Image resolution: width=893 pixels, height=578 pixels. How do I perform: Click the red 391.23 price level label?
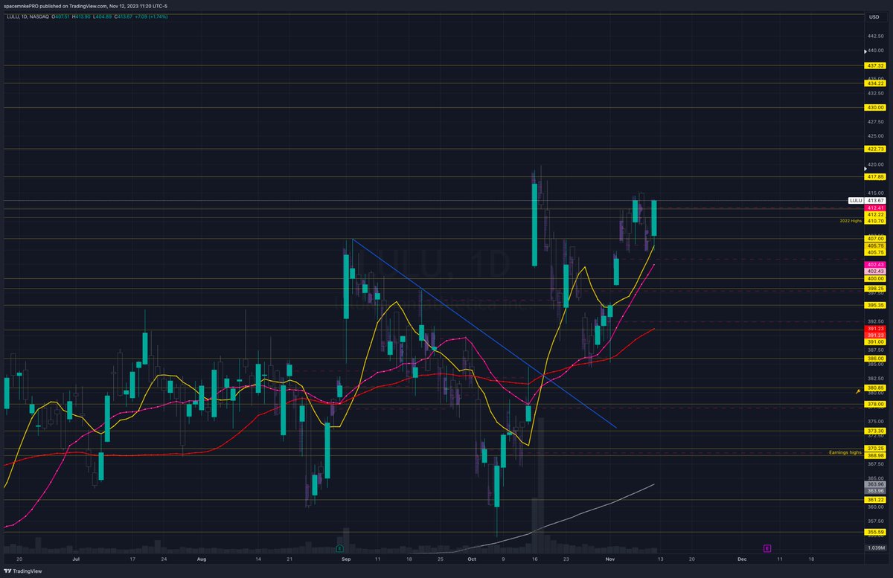click(x=875, y=328)
